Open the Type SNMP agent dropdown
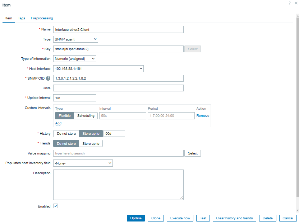This screenshot has height=224, width=299. [x=75, y=39]
